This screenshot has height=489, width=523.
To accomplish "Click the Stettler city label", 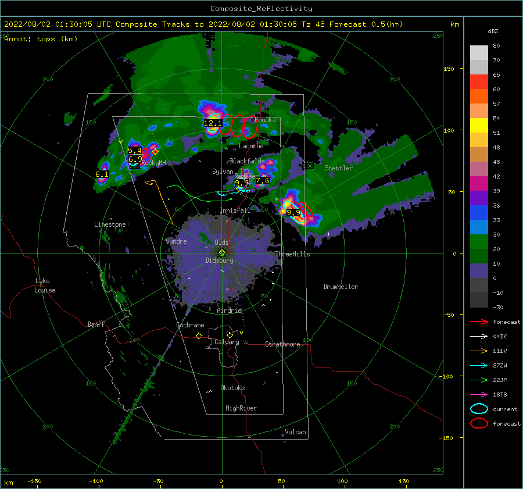I will [339, 168].
